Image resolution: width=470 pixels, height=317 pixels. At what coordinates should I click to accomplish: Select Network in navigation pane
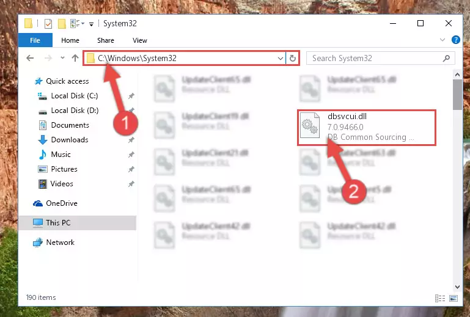(x=61, y=242)
